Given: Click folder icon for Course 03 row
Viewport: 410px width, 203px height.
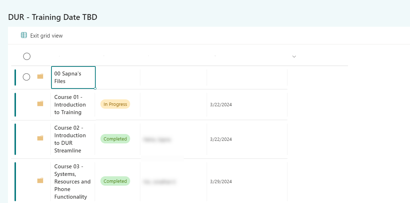Looking at the screenshot, I should tap(40, 180).
